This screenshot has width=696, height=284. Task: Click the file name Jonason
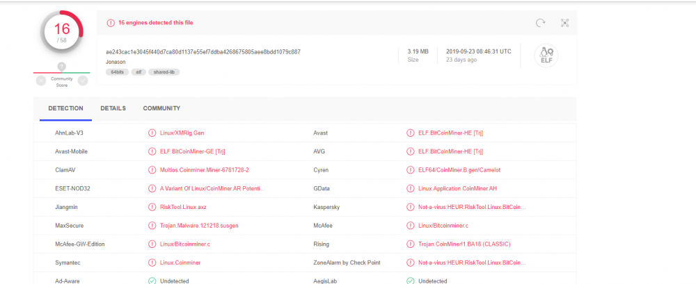[116, 62]
